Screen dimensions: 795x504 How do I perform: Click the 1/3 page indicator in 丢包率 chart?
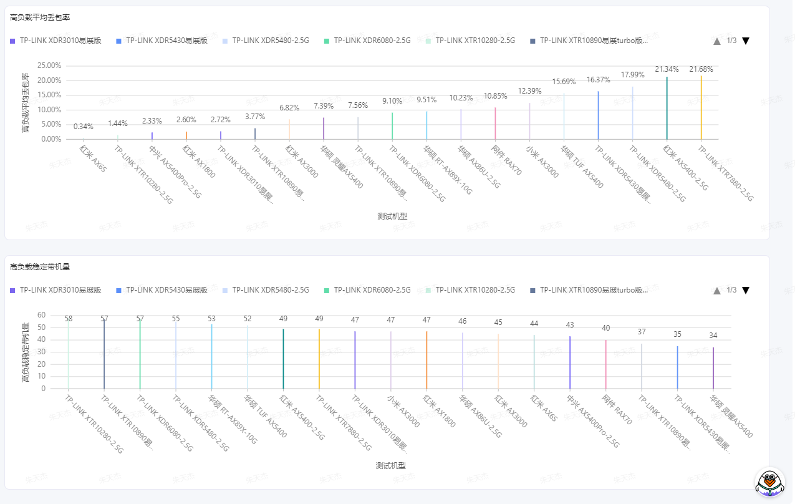click(731, 41)
